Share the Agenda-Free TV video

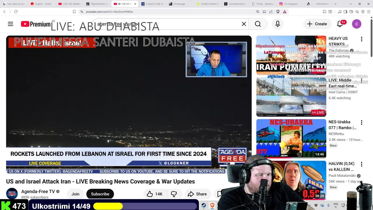coord(197,194)
